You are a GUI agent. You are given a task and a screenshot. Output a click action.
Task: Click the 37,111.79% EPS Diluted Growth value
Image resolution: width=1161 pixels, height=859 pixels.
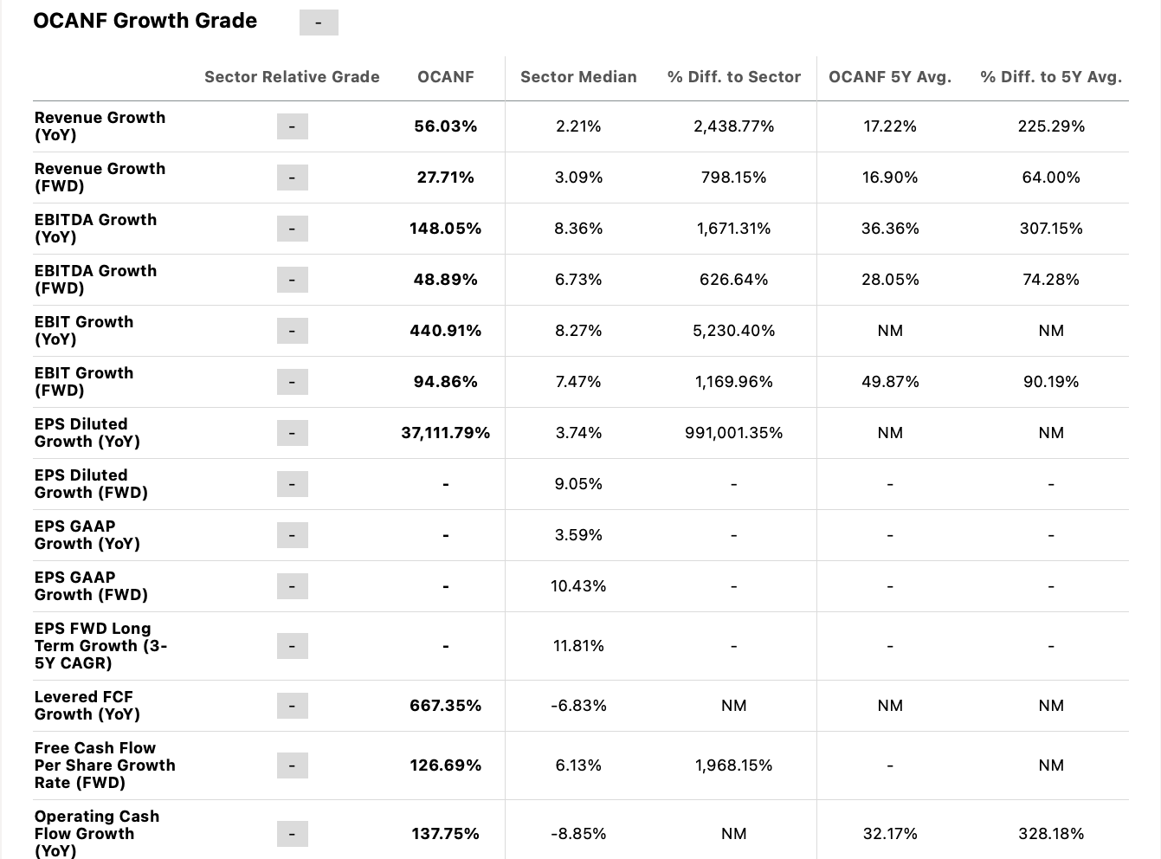pyautogui.click(x=446, y=433)
